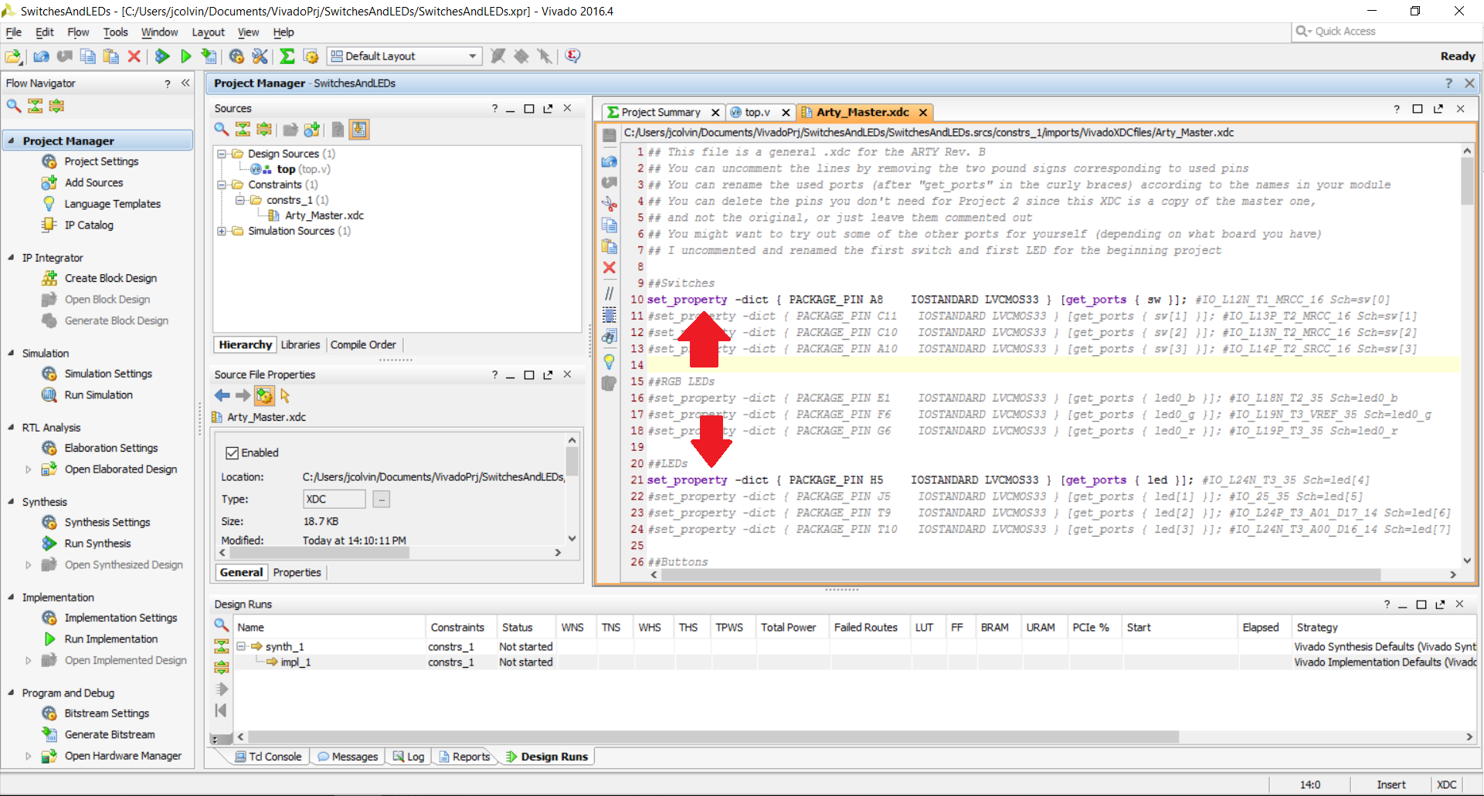Click the editor's save file icon
This screenshot has height=796, width=1484.
[x=610, y=136]
